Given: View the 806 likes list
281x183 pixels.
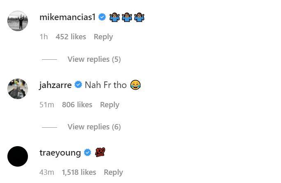Looking at the screenshot, I should coord(77,105).
